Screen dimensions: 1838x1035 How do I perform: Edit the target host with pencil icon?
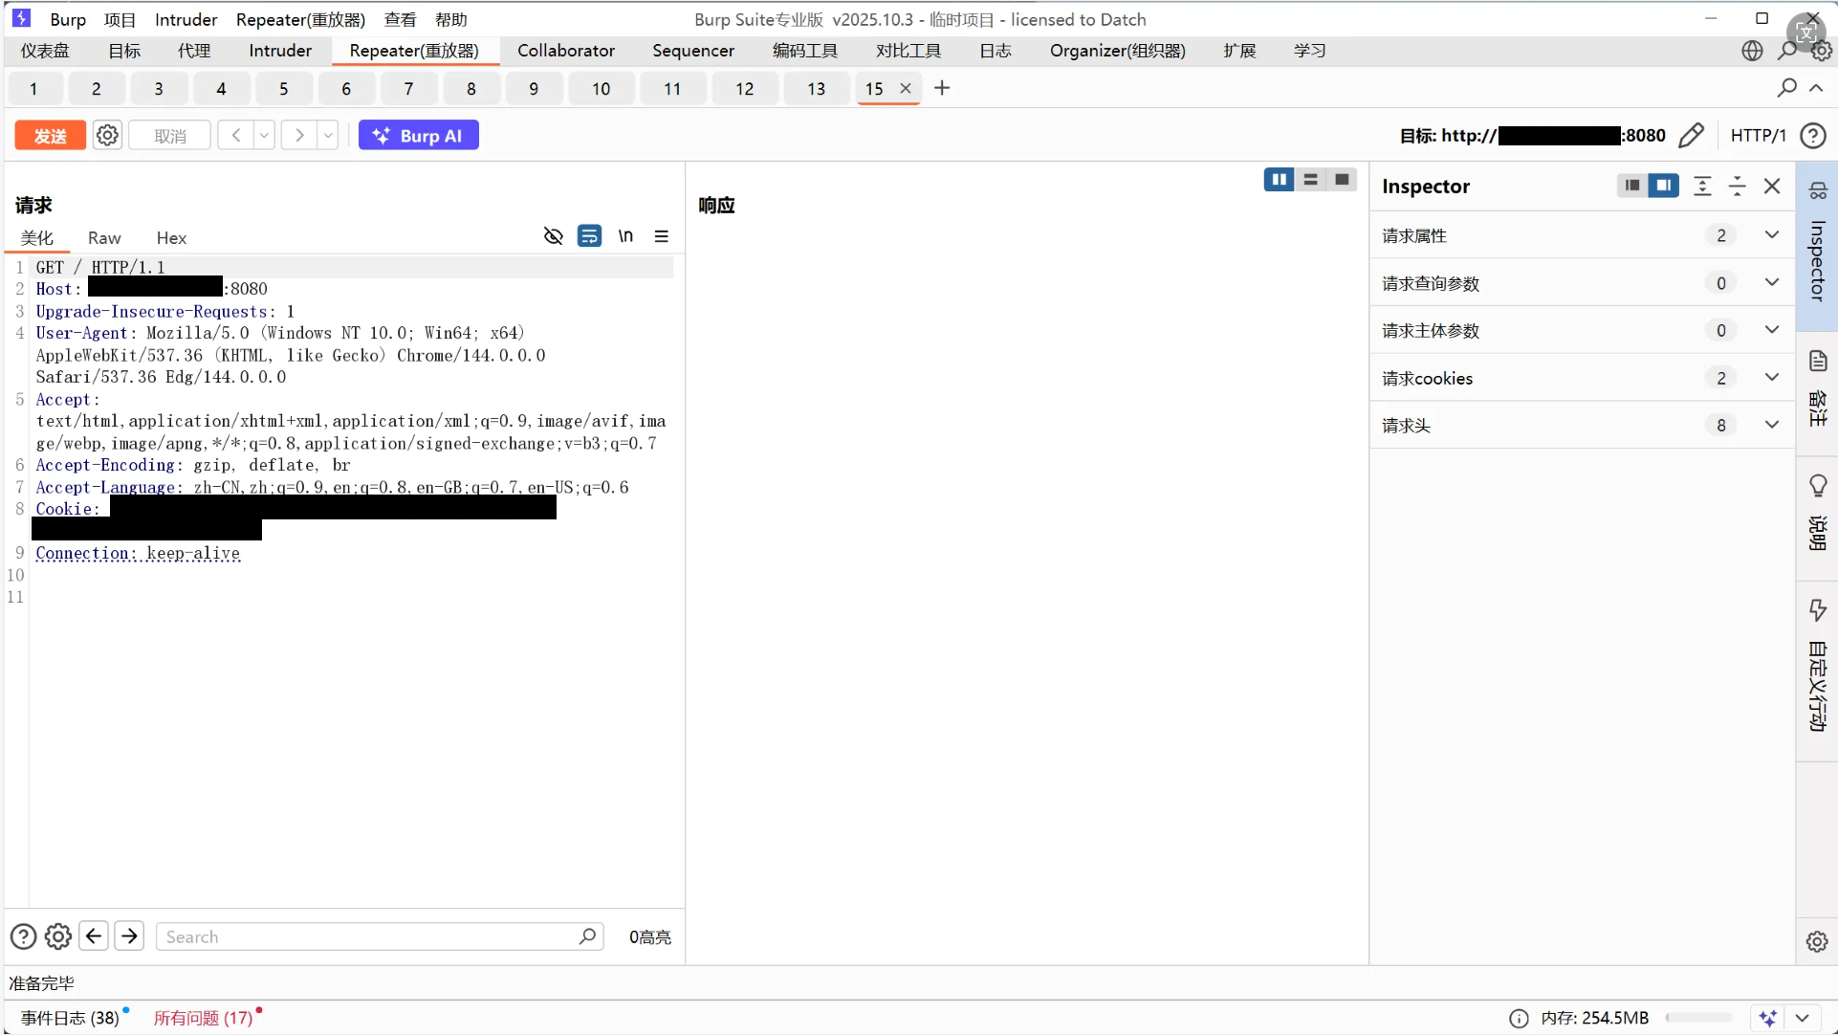click(x=1691, y=136)
